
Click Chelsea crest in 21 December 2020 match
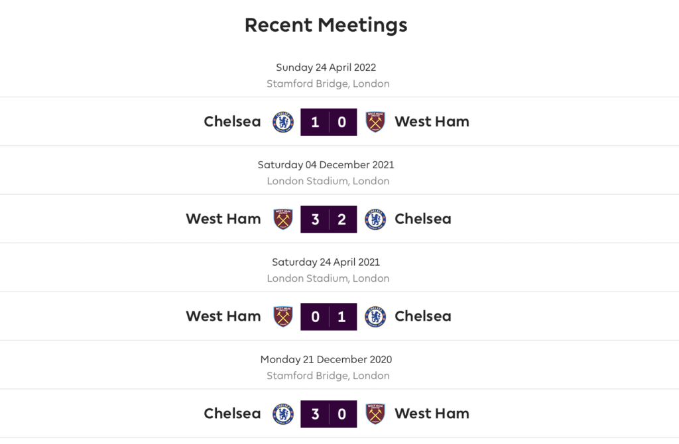pyautogui.click(x=282, y=414)
